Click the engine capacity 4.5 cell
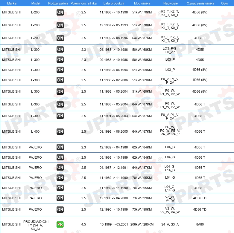The height and width of the screenshot is (233, 234). coord(83,224)
